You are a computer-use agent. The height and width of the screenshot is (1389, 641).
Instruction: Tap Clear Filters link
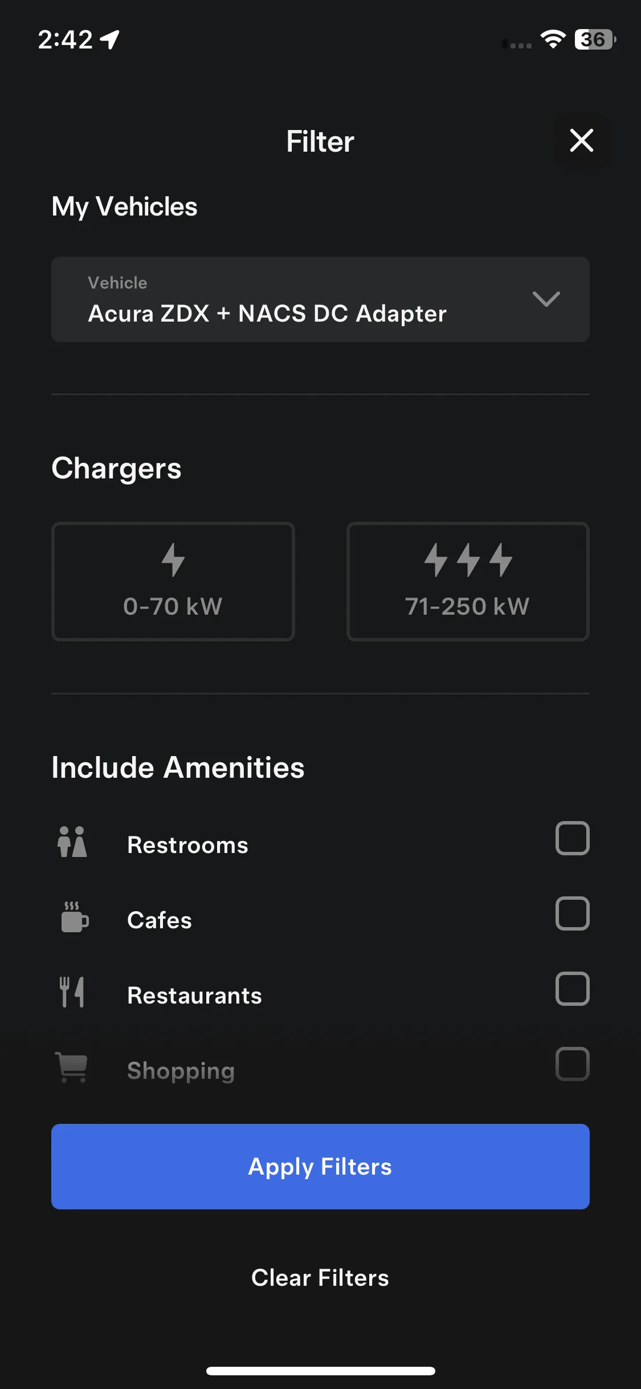(320, 1278)
